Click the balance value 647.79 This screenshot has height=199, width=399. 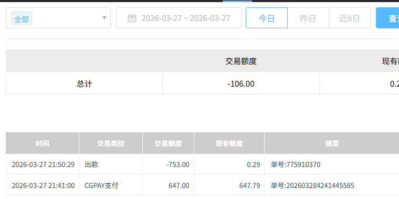pyautogui.click(x=249, y=185)
